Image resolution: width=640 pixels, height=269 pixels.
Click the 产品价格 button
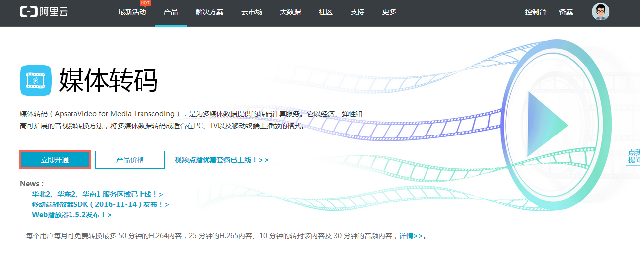click(130, 160)
